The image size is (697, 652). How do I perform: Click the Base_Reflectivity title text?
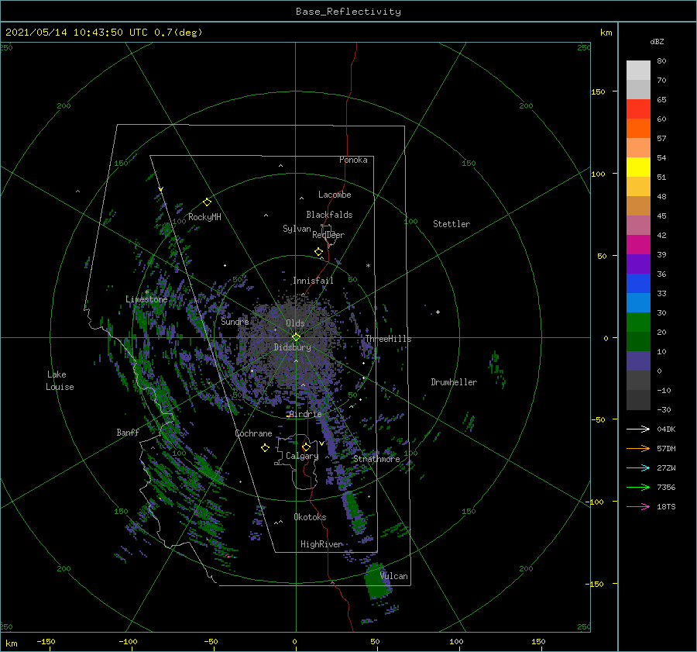pyautogui.click(x=348, y=12)
